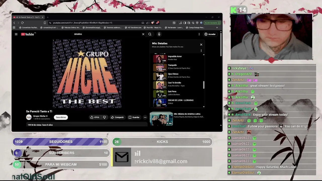Click the Suscribirse button
The height and width of the screenshot is (181, 322).
[61, 117]
